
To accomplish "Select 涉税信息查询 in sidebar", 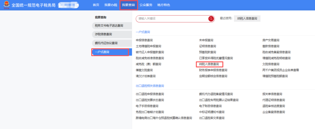I will click(104, 34).
